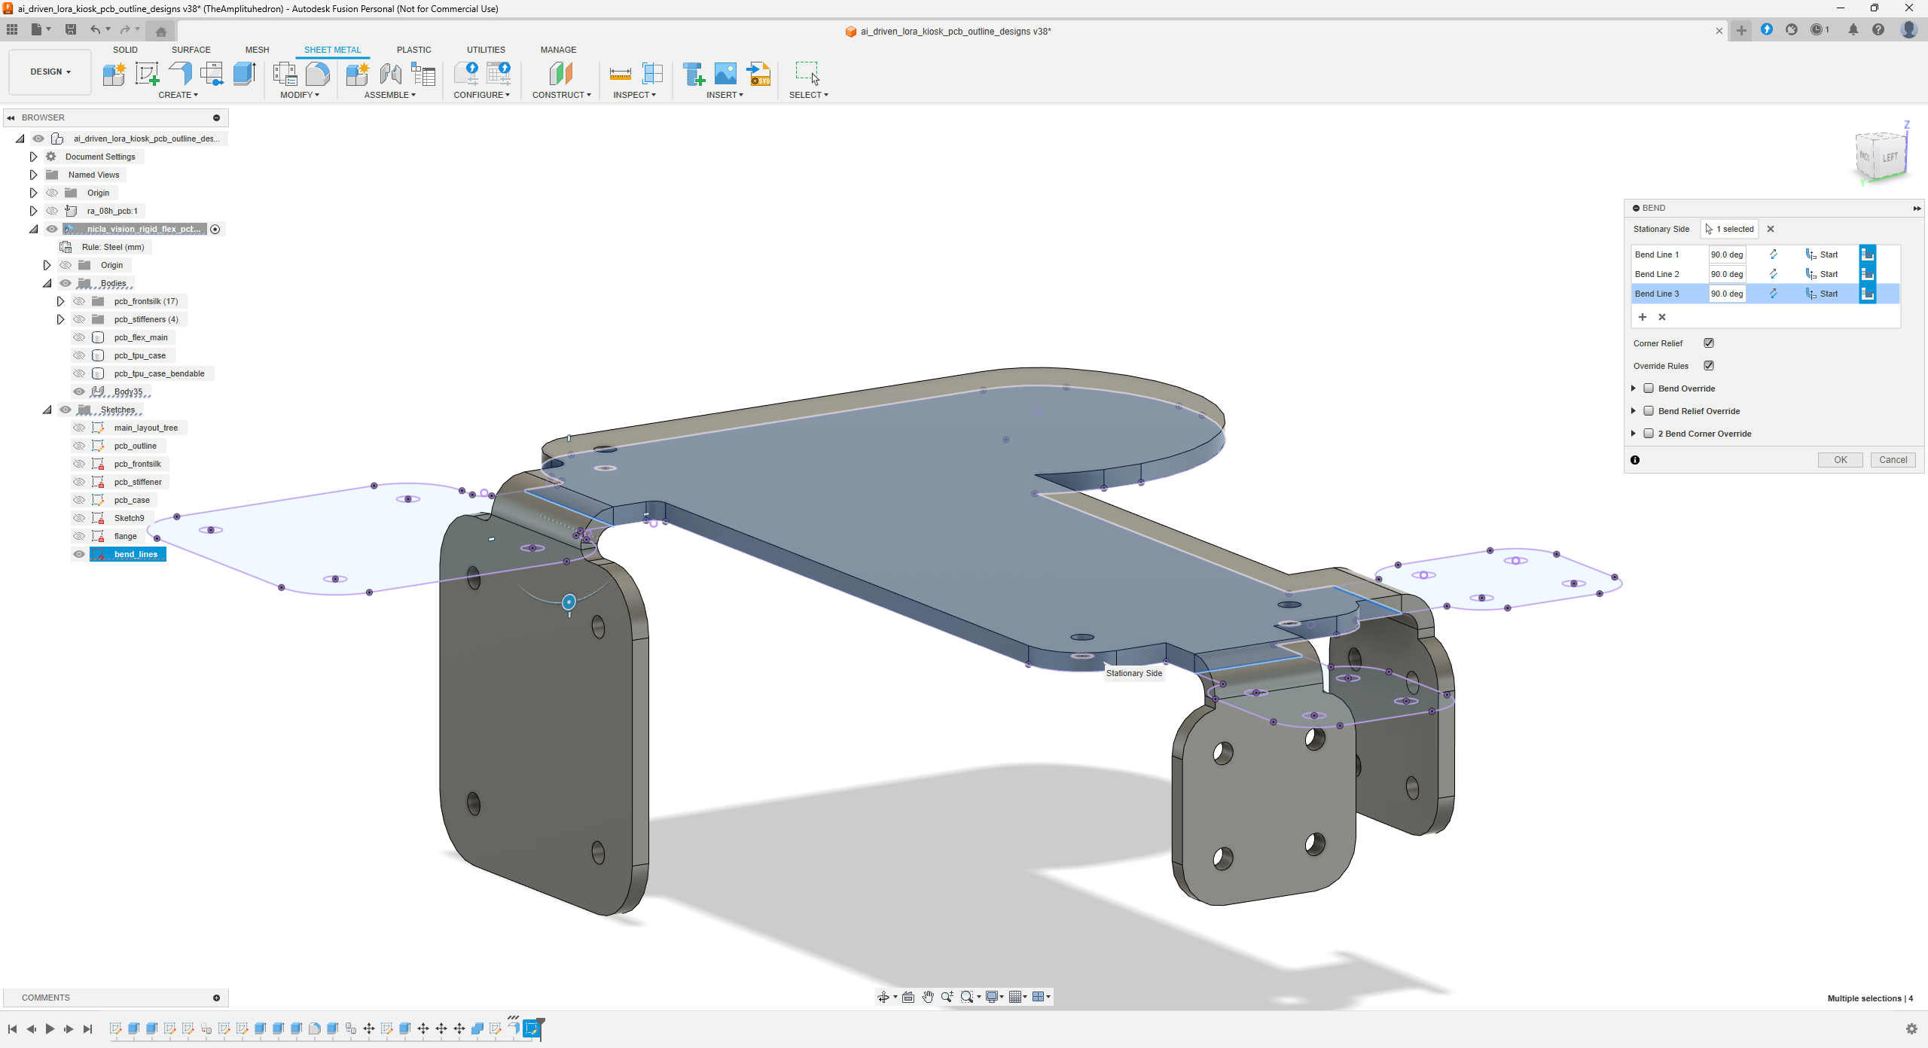Image resolution: width=1928 pixels, height=1048 pixels.
Task: Flip direction of Bend Line 2
Action: (x=1773, y=274)
